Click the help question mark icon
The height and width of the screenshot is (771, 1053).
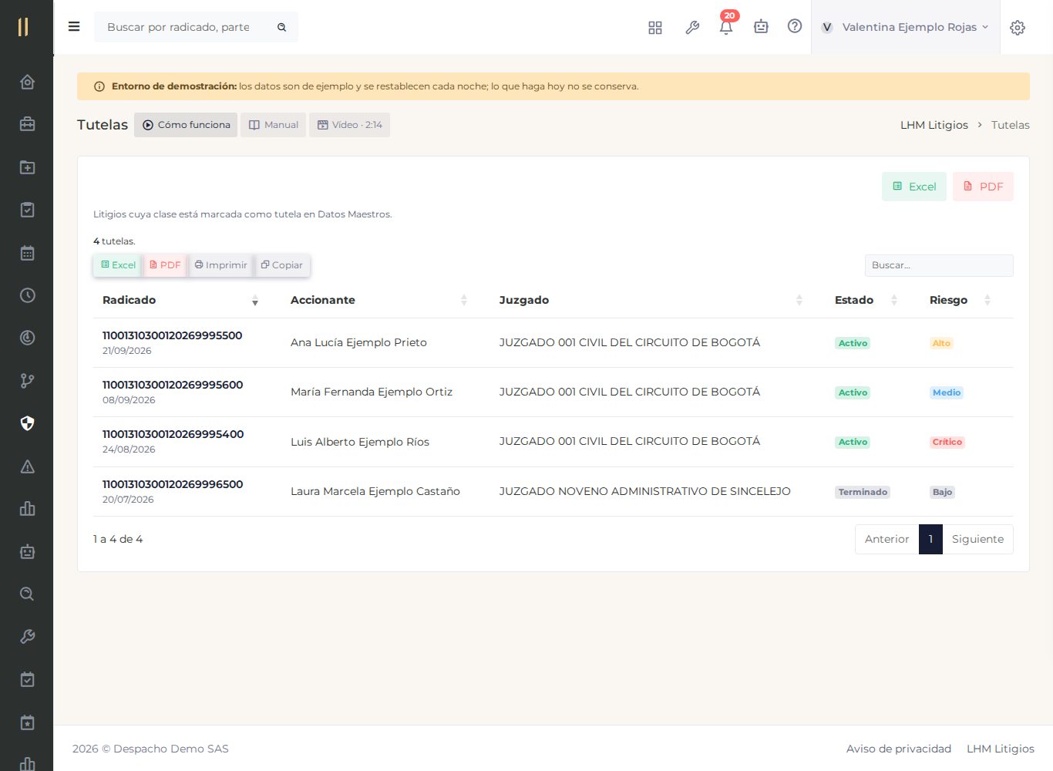tap(795, 26)
